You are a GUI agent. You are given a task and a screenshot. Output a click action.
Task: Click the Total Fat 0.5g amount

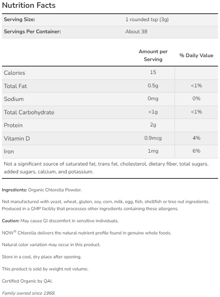point(153,86)
